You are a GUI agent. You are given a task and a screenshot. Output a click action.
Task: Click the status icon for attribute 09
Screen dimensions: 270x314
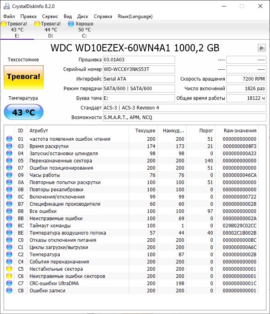pyautogui.click(x=9, y=175)
